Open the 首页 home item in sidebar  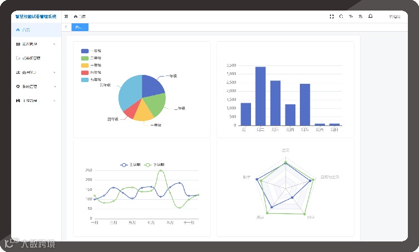pyautogui.click(x=36, y=30)
